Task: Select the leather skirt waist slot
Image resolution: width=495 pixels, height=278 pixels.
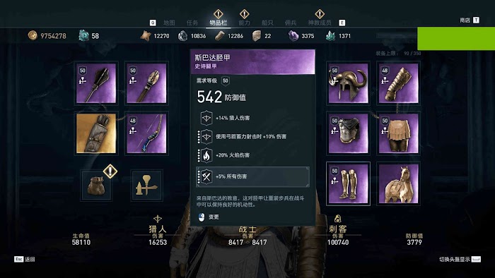Action: (x=398, y=133)
